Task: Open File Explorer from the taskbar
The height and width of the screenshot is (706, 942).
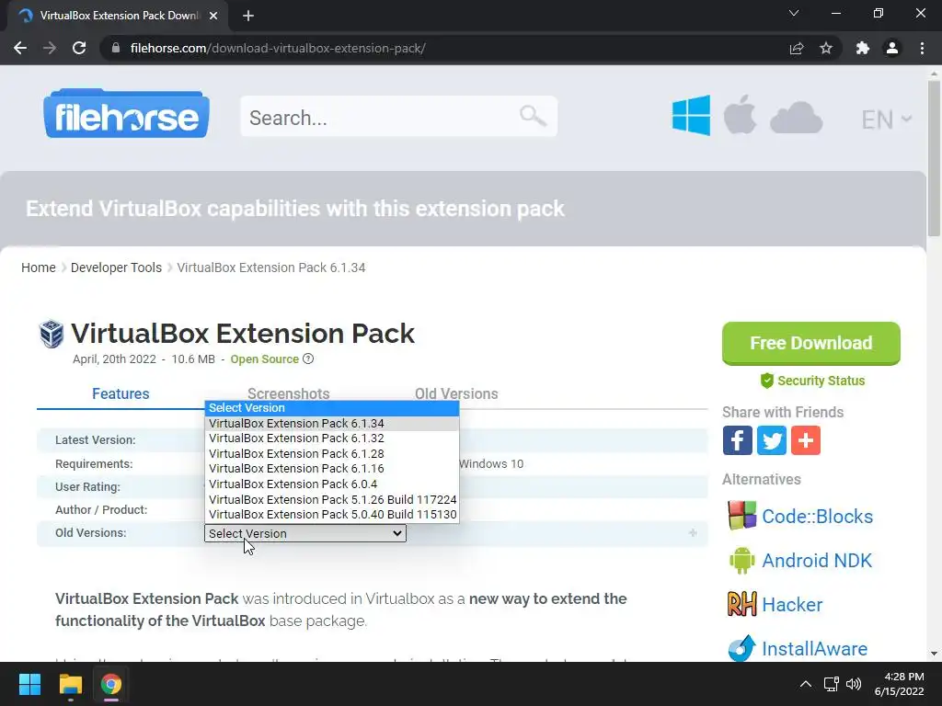Action: click(x=70, y=684)
